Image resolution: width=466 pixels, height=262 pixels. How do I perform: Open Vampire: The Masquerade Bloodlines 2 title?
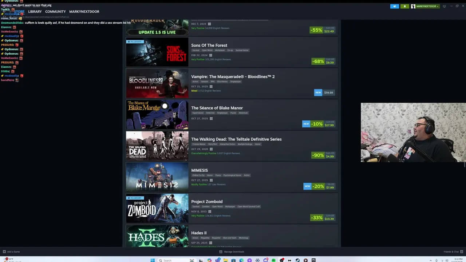pos(233,77)
